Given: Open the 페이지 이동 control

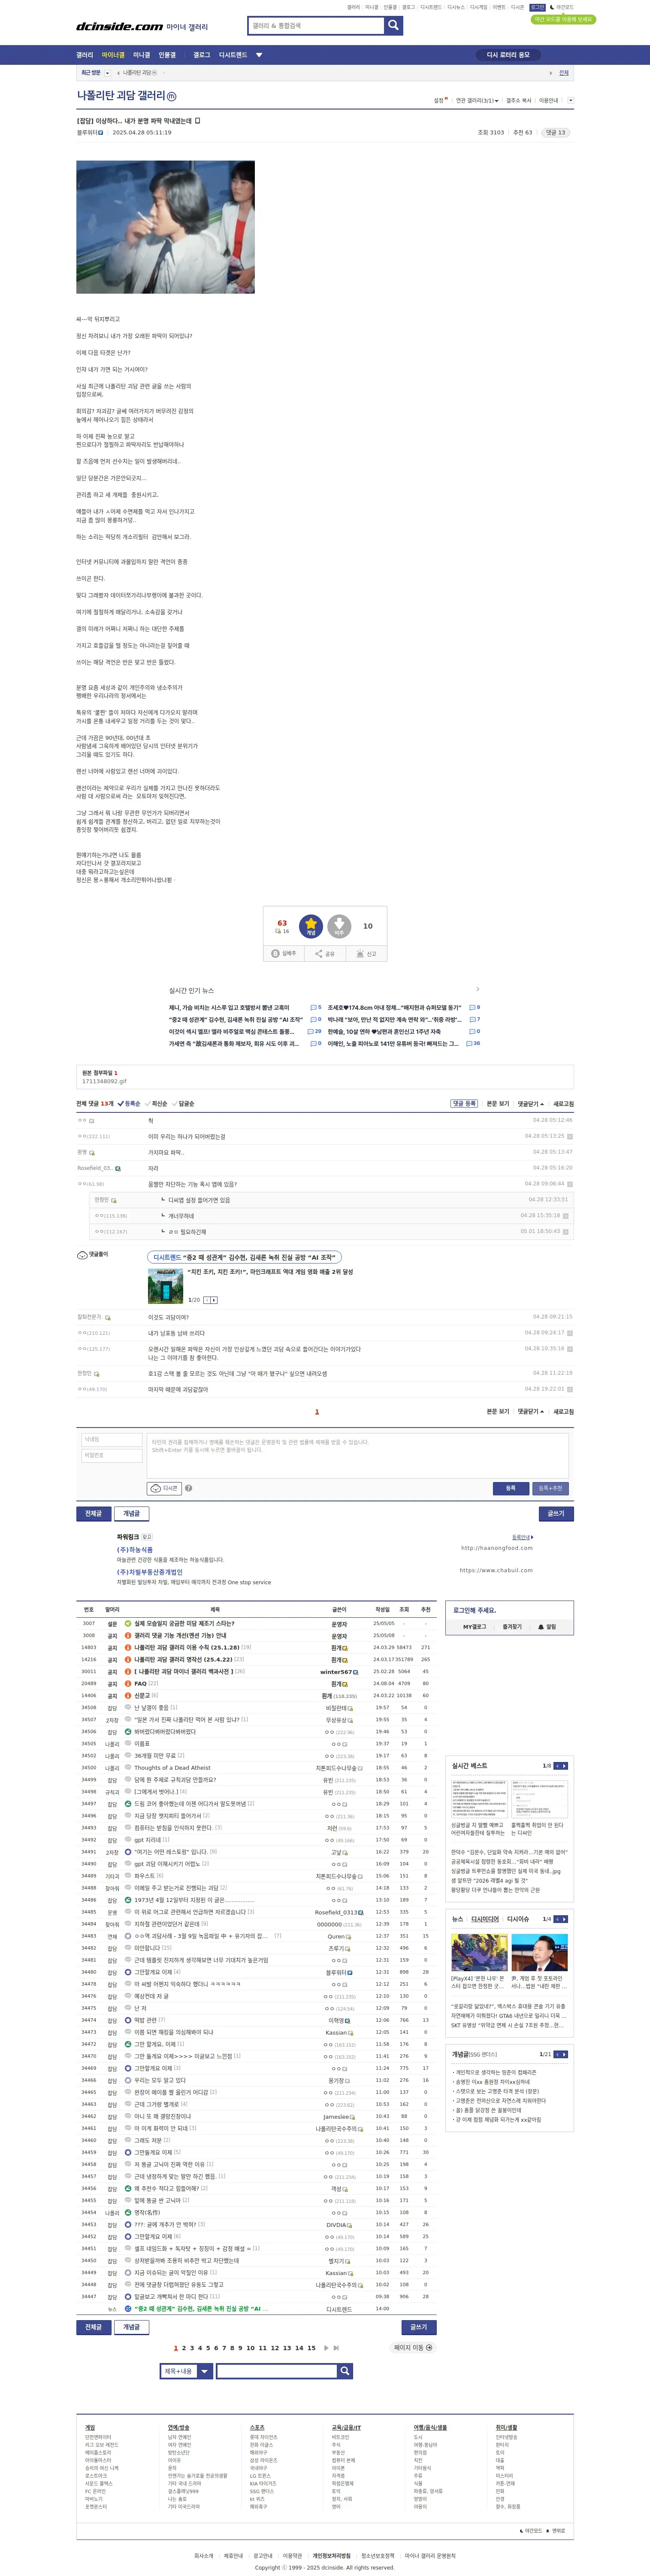Looking at the screenshot, I should click(x=413, y=2347).
